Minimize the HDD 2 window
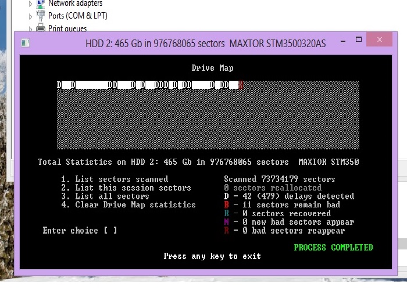 (x=343, y=41)
